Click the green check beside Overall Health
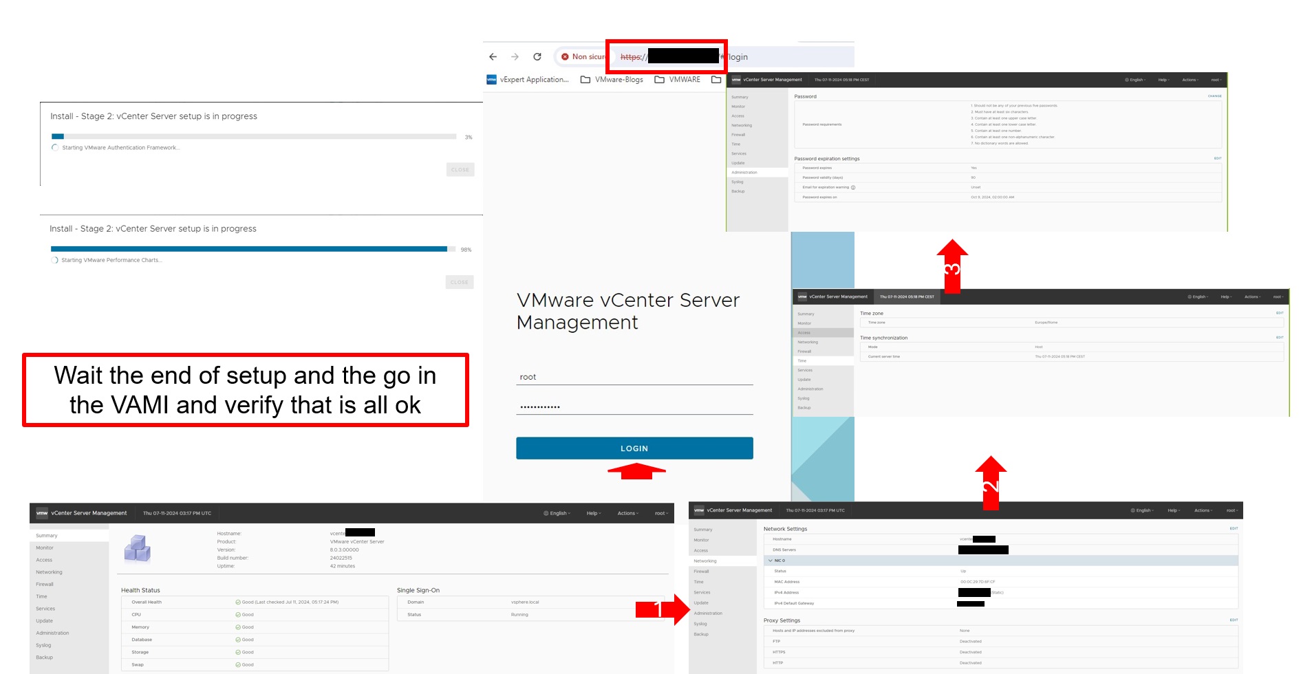The height and width of the screenshot is (674, 1301). [238, 602]
